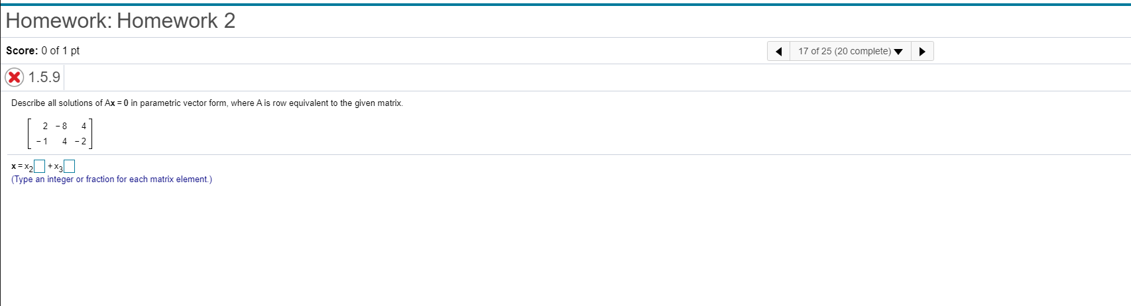This screenshot has height=306, width=1131.
Task: Open the 17 of 25 question dropdown
Action: click(851, 51)
